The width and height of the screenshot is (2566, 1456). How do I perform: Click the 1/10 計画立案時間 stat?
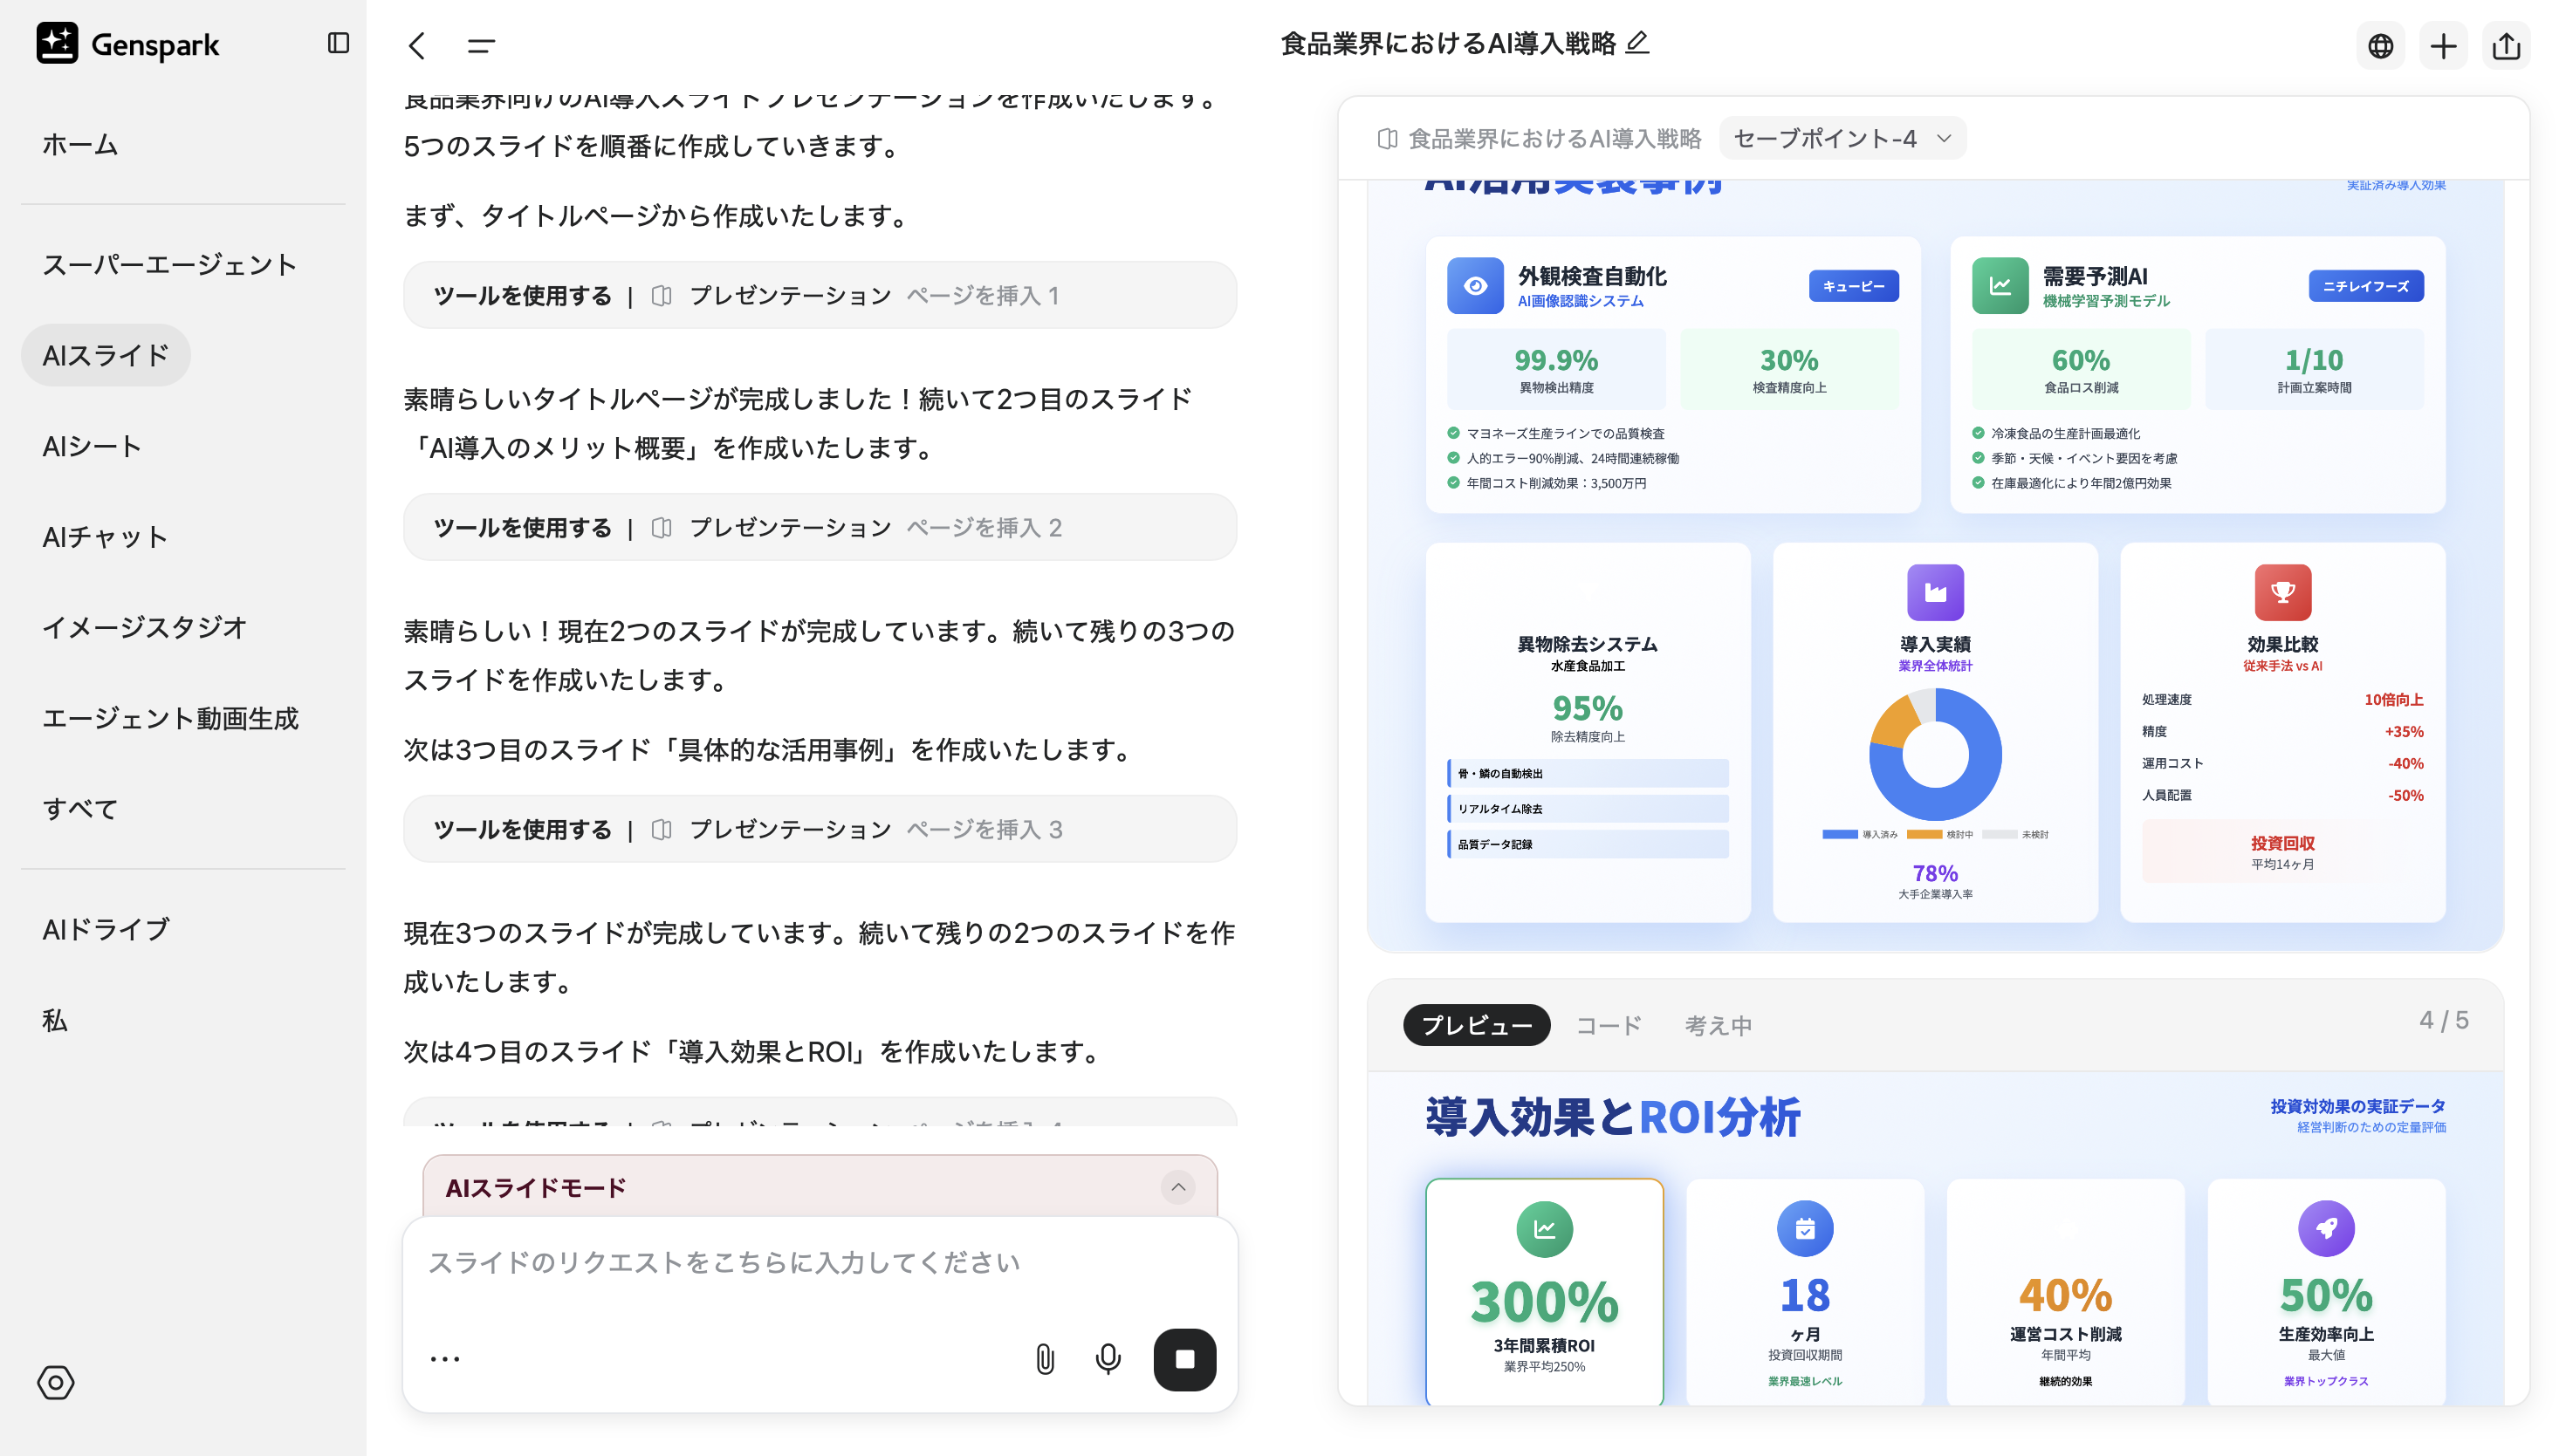[2313, 369]
